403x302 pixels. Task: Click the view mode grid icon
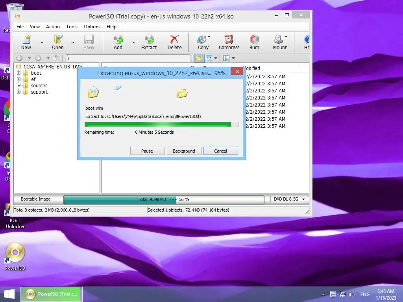coord(209,58)
